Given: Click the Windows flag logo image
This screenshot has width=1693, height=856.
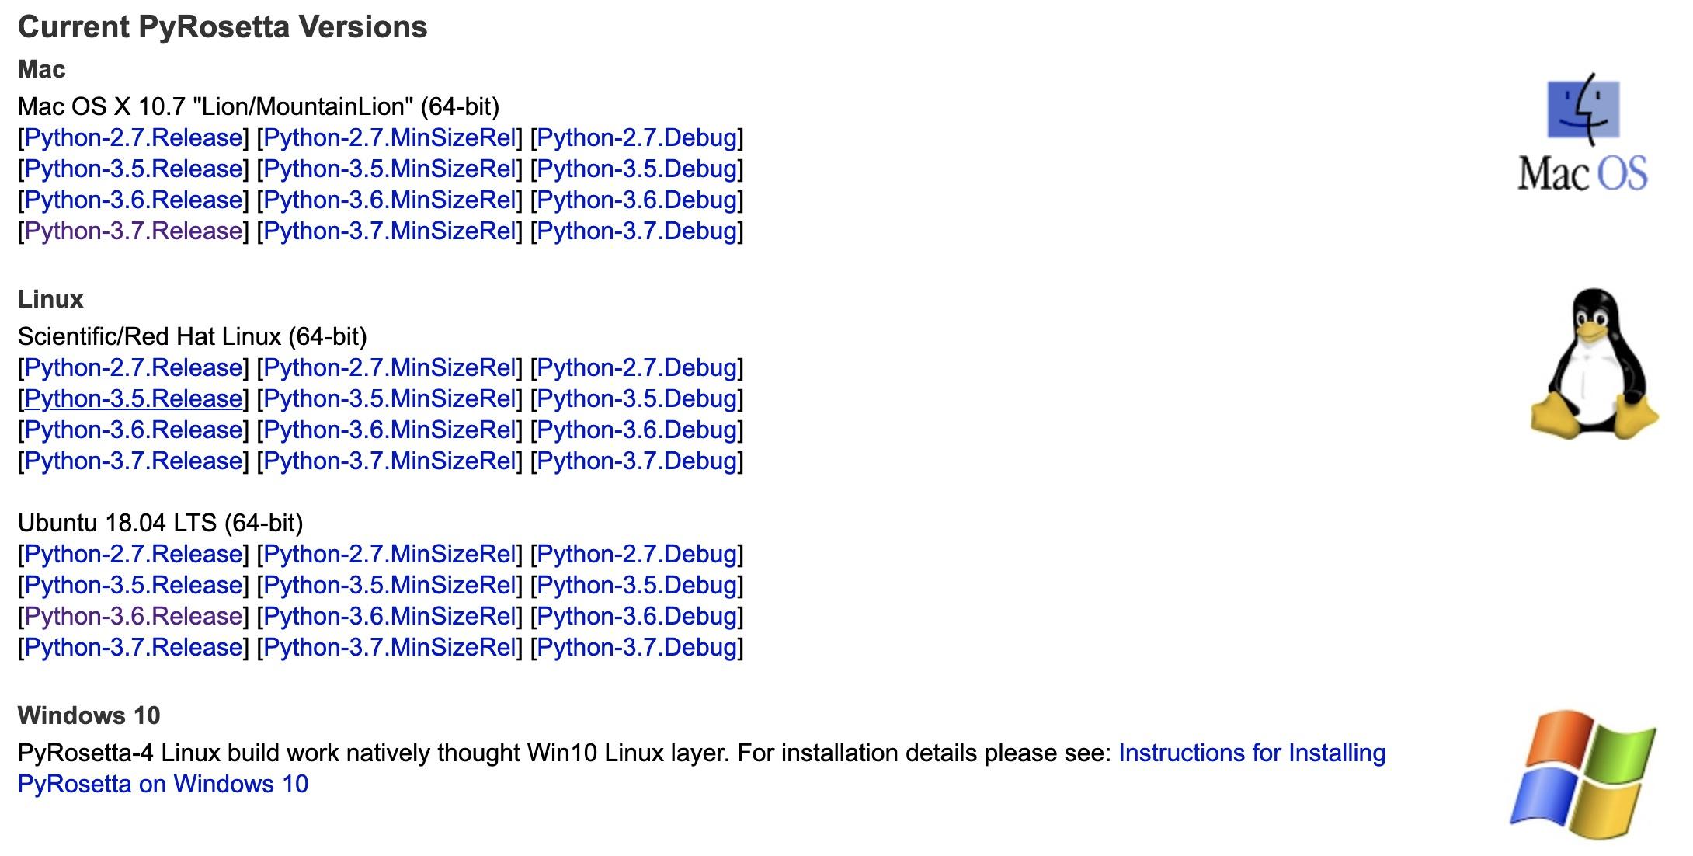Looking at the screenshot, I should tap(1583, 773).
